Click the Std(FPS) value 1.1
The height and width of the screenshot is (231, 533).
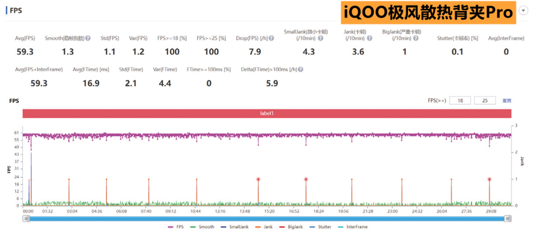[110, 52]
